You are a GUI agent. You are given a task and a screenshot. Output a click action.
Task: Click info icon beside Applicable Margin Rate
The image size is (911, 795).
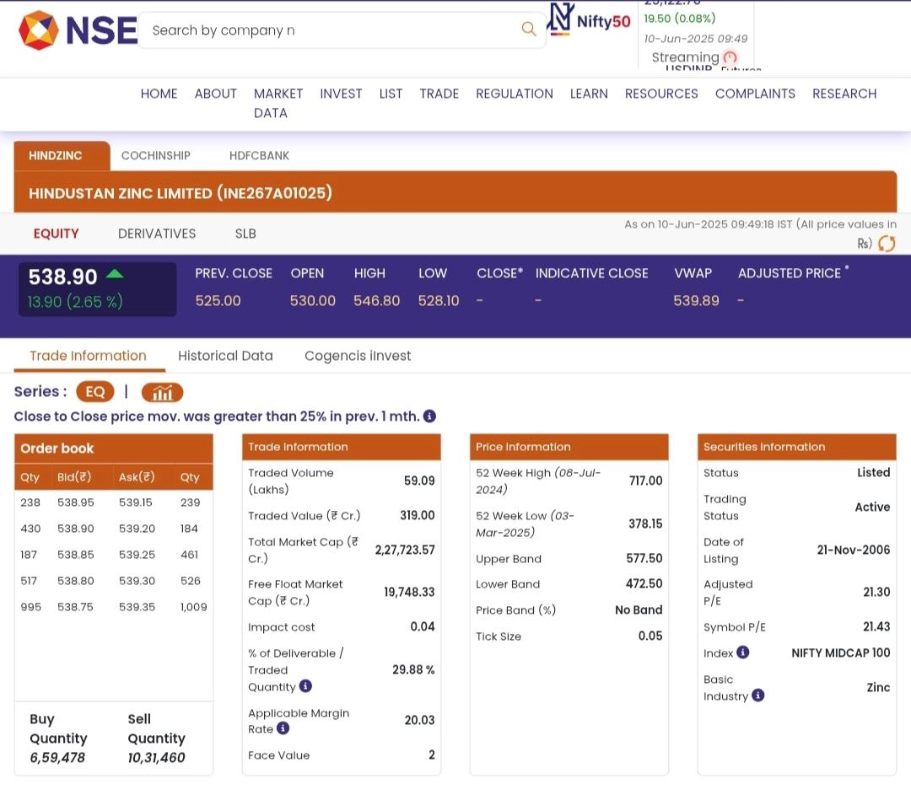coord(283,728)
